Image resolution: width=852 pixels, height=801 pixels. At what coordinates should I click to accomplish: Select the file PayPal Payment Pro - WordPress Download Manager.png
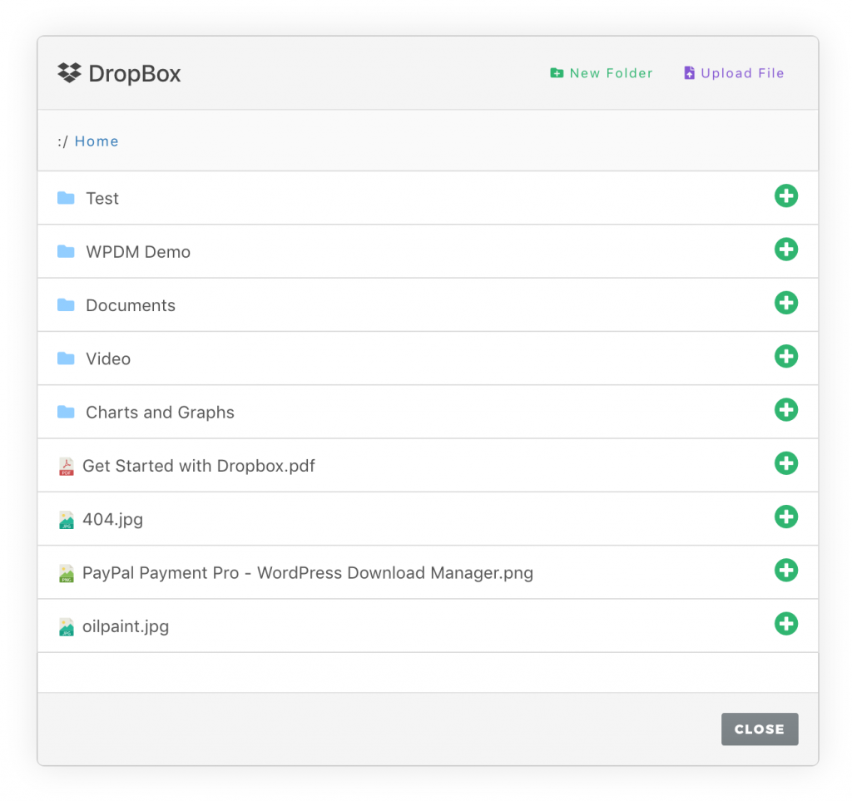[308, 572]
